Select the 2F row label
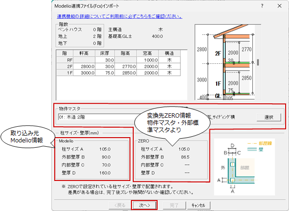Viewport: 289px width, 211px height. (65, 66)
